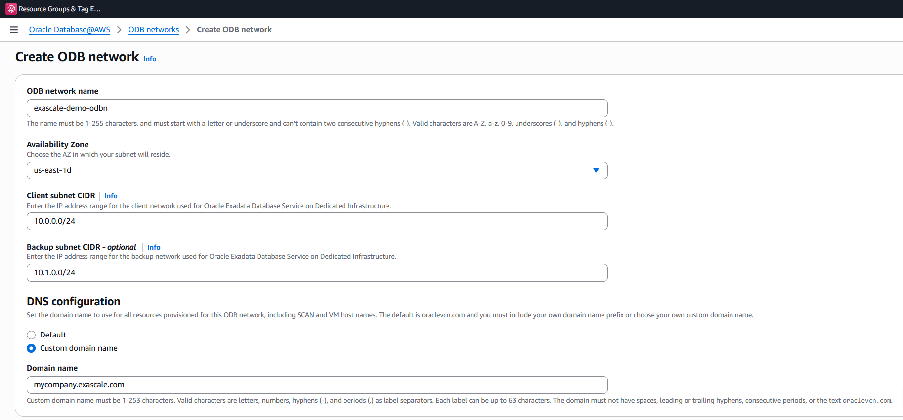Open the hamburger navigation menu

(14, 30)
